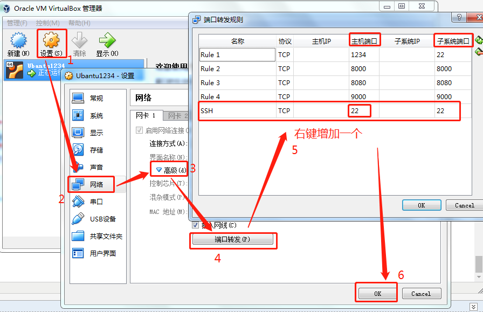Viewport: 483px width, 312px height.
Task: Click the help question mark button
Action: tap(459, 17)
